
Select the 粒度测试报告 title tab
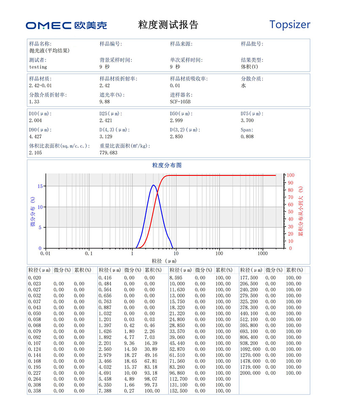point(168,24)
